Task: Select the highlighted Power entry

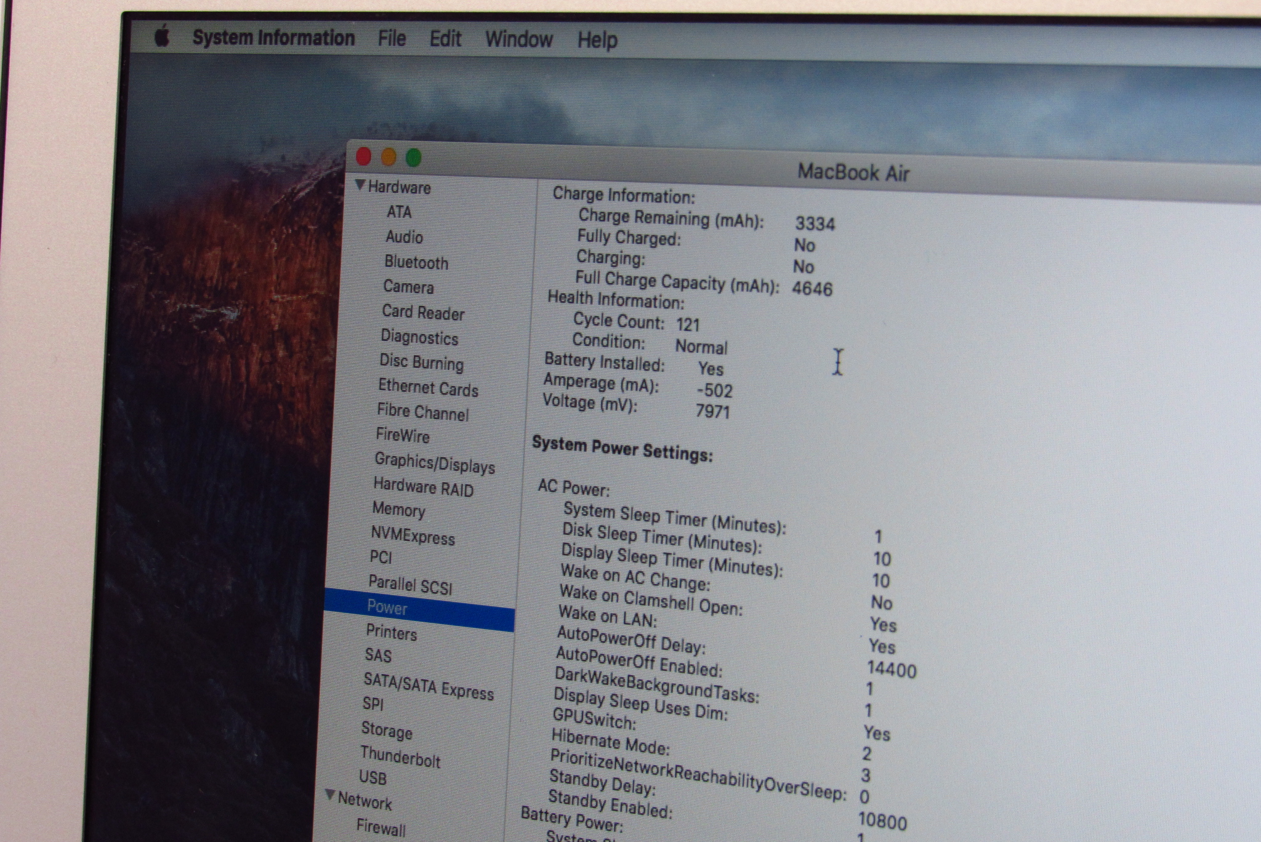Action: click(x=387, y=607)
